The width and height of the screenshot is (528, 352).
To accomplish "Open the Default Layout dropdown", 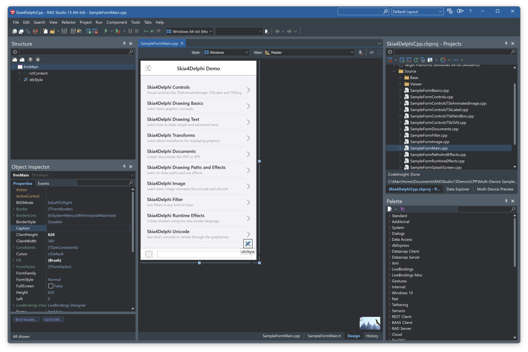I will pos(417,12).
